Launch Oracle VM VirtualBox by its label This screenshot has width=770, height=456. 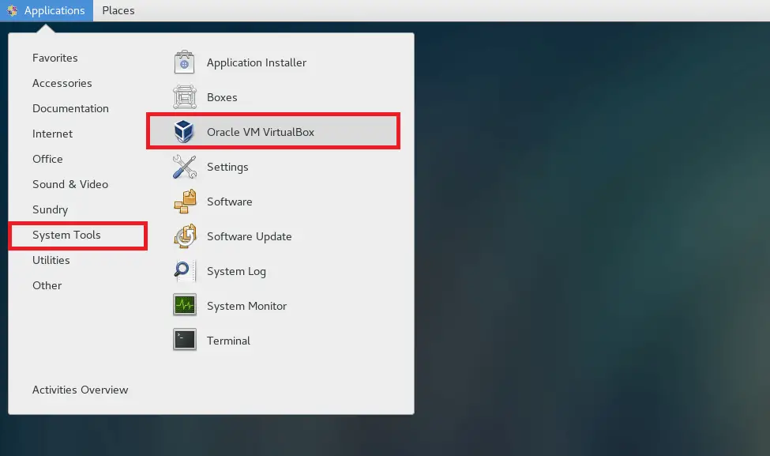261,132
